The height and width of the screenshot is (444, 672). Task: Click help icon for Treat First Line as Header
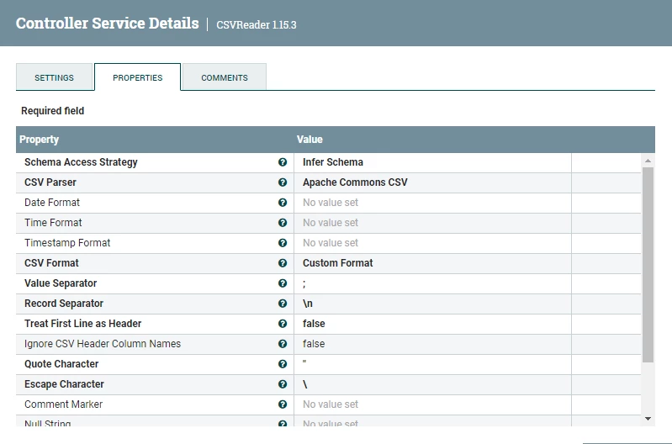[283, 323]
